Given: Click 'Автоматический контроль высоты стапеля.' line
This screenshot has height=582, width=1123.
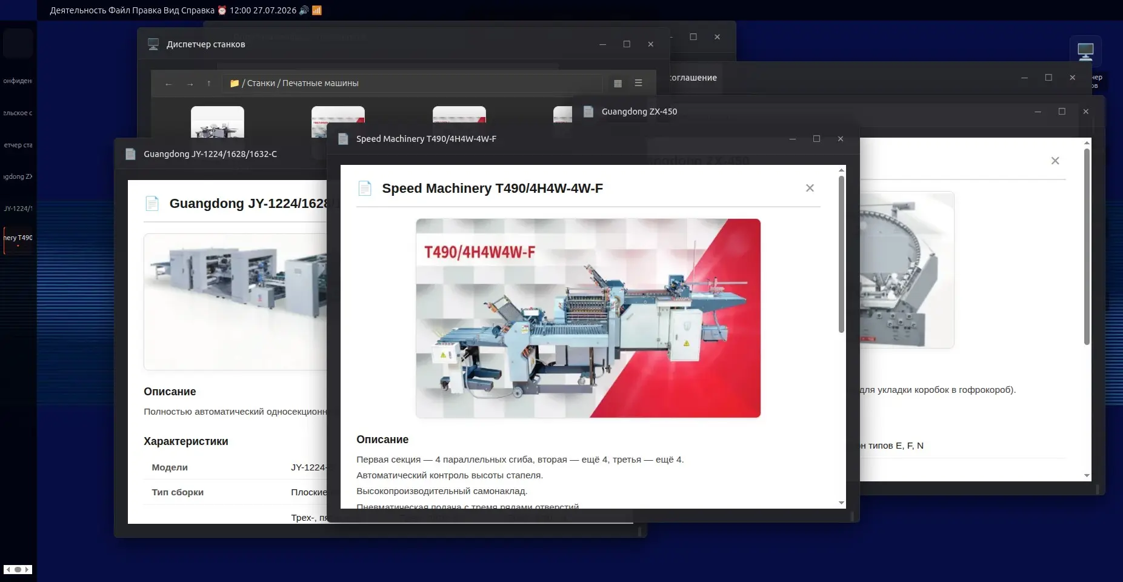Looking at the screenshot, I should coord(450,475).
